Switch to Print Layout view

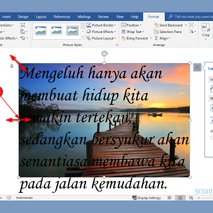coord(180,198)
